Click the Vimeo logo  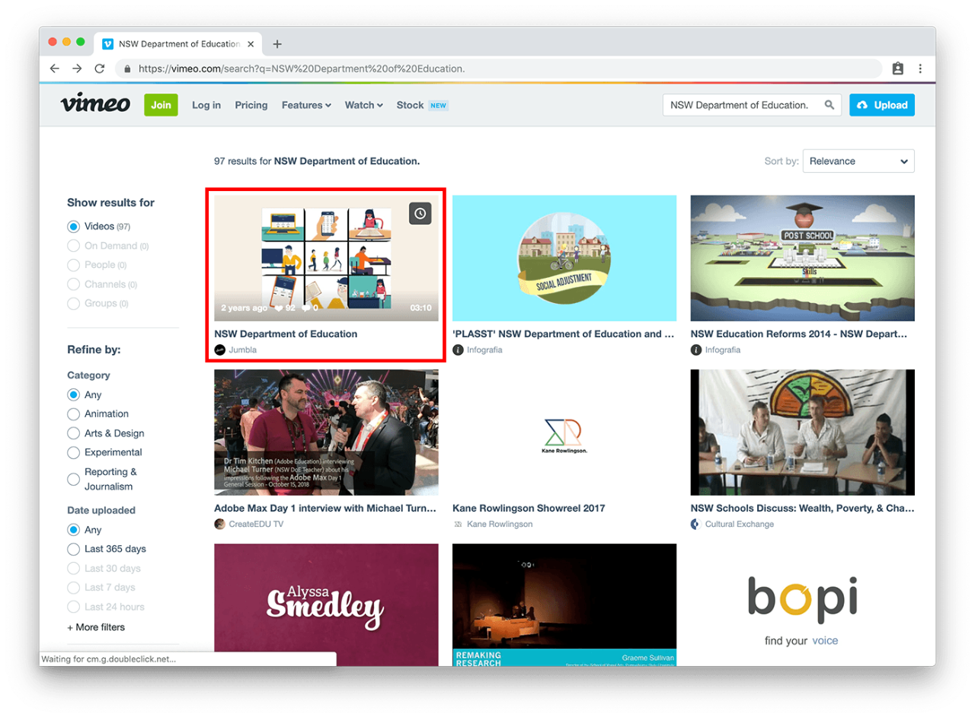pos(95,104)
